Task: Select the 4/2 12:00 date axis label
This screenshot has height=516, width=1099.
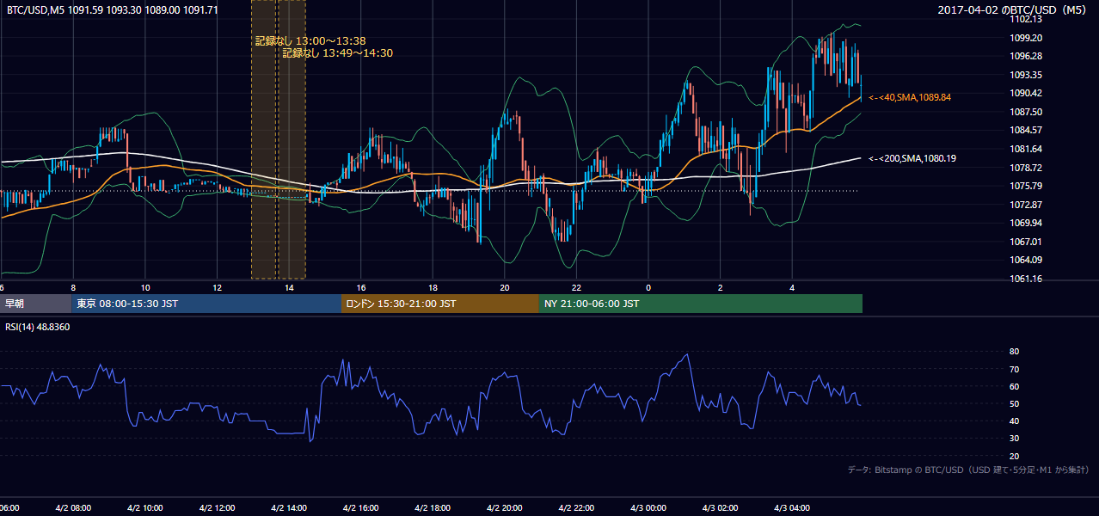Action: [x=218, y=508]
